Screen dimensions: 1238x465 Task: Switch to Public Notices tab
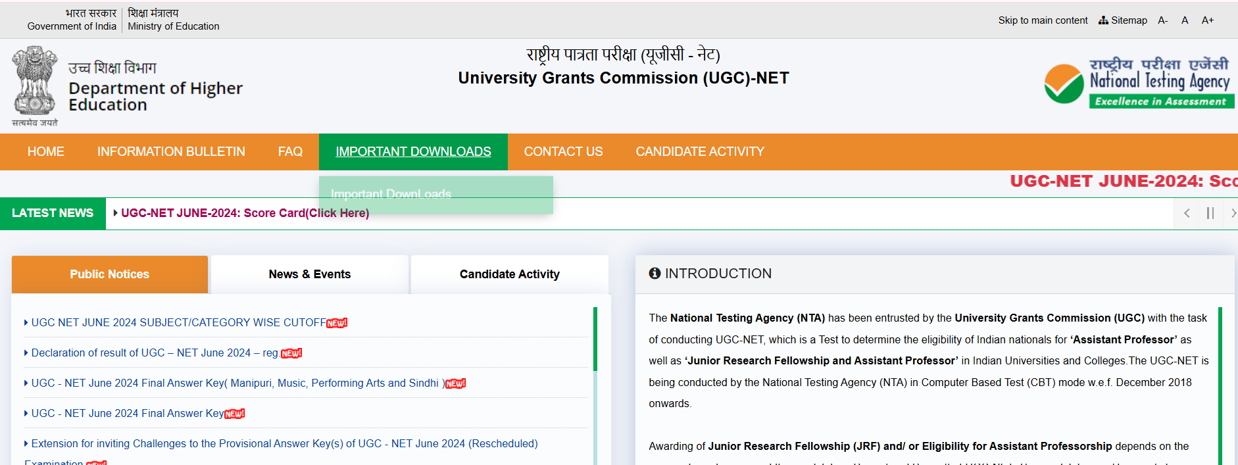pyautogui.click(x=110, y=274)
